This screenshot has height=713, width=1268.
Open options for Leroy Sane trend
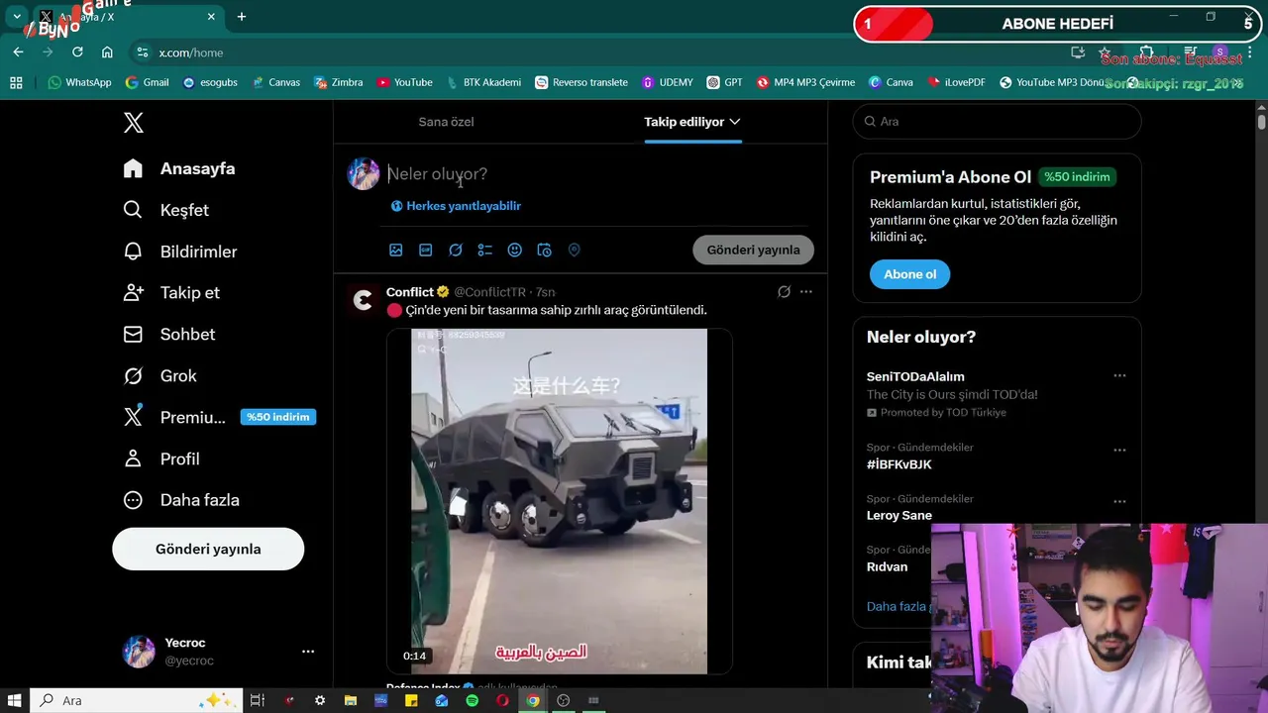(x=1119, y=501)
